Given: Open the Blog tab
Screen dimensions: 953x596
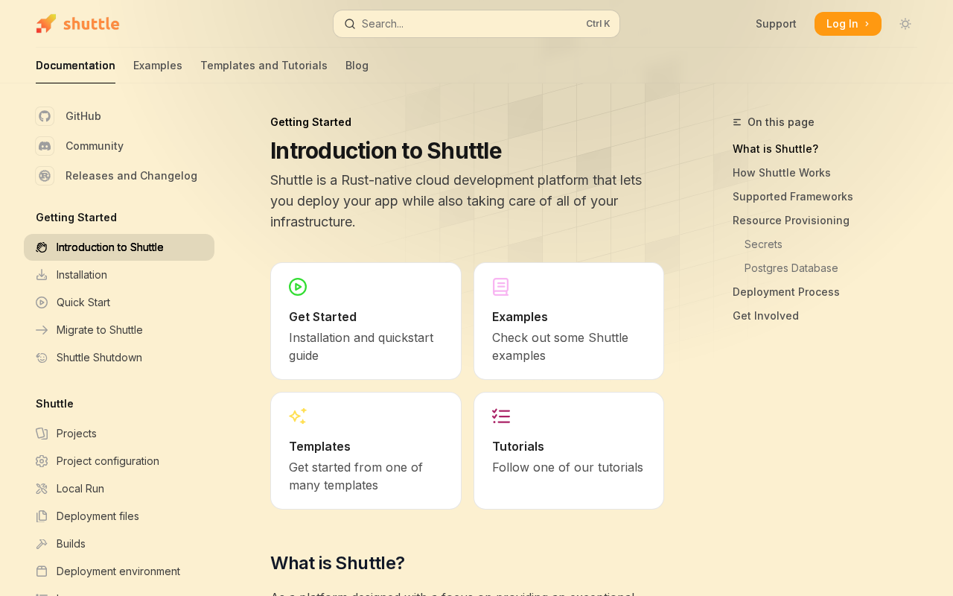Looking at the screenshot, I should (x=357, y=66).
